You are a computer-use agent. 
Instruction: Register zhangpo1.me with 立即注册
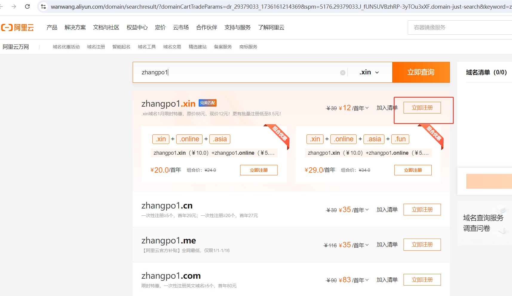point(422,245)
